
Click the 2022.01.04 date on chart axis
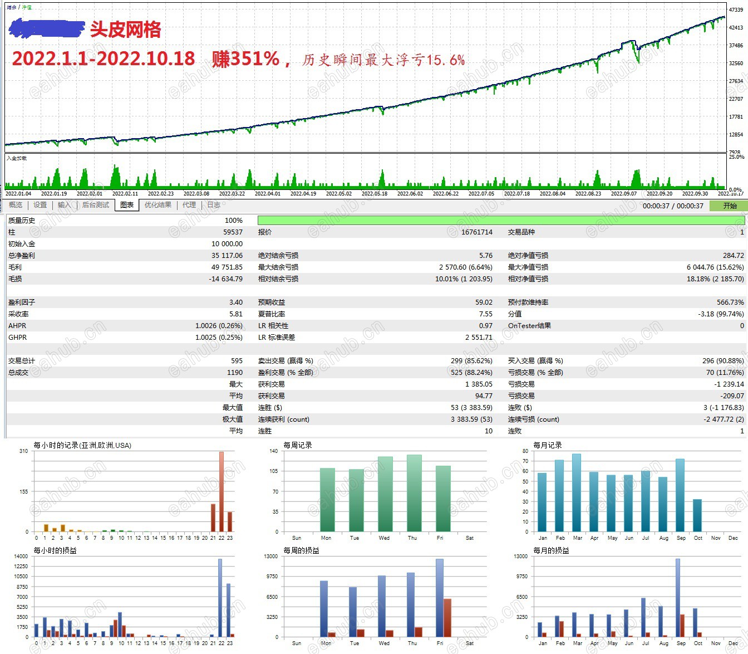pos(18,194)
